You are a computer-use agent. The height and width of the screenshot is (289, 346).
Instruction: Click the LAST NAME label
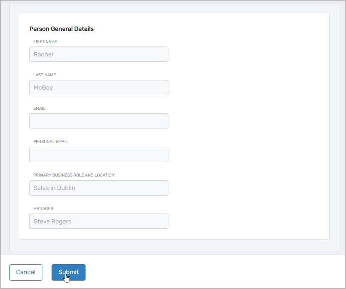click(x=44, y=75)
